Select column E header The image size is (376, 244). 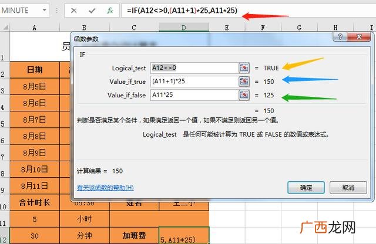pos(227,28)
